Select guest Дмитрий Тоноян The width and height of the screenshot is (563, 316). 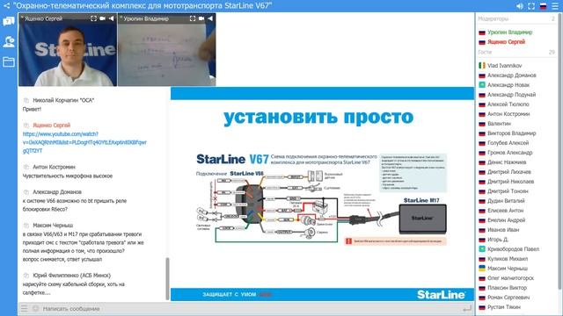point(508,191)
